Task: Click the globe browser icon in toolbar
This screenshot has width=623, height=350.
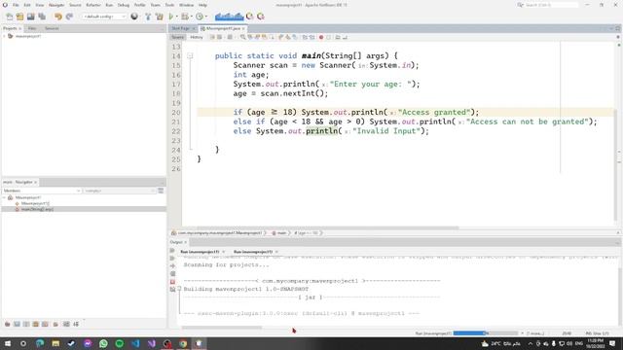Action: pos(134,17)
